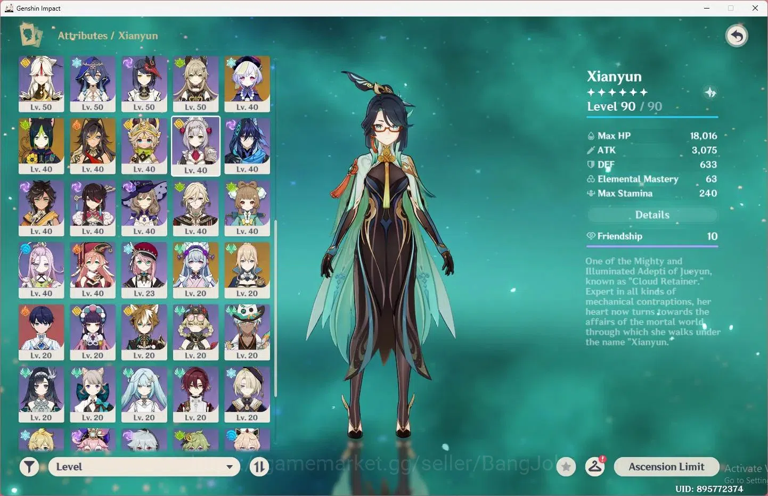Open the character filter funnel icon
The height and width of the screenshot is (496, 768).
point(29,467)
